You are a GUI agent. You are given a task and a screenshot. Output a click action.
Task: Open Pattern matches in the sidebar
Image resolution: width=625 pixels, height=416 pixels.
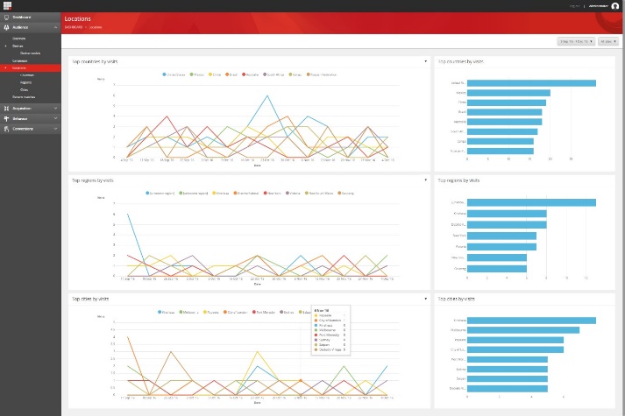click(x=24, y=97)
